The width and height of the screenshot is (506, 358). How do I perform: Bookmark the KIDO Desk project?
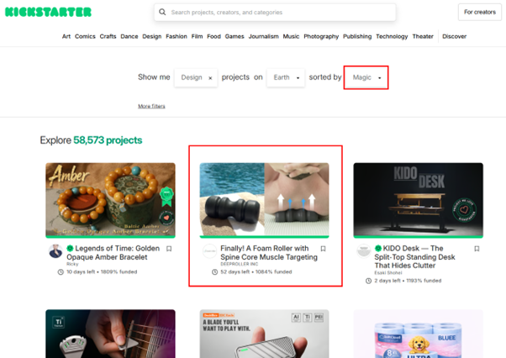tap(477, 249)
